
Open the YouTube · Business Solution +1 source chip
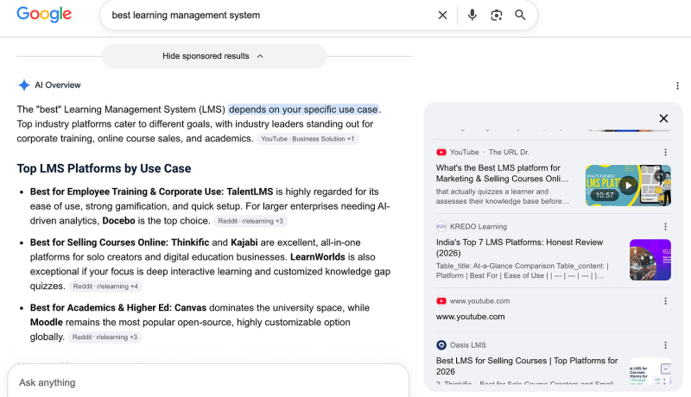[x=307, y=139]
